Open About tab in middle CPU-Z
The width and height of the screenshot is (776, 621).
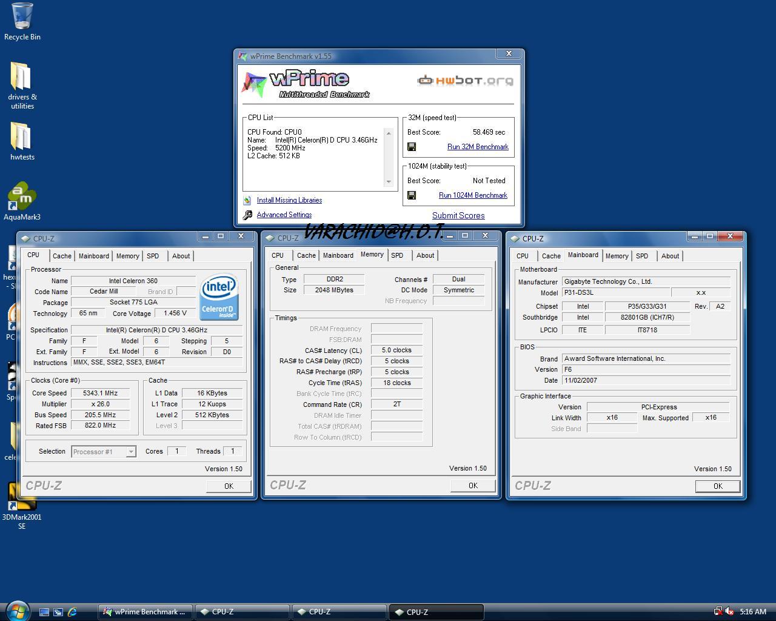click(425, 255)
